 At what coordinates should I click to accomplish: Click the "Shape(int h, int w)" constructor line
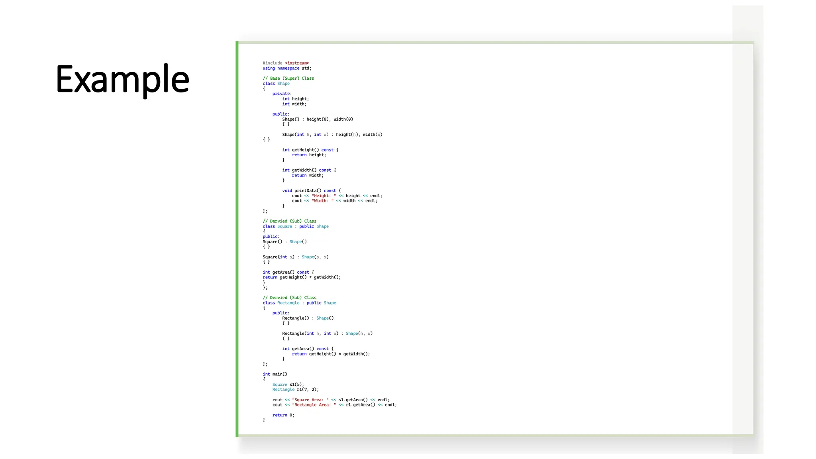[332, 135]
